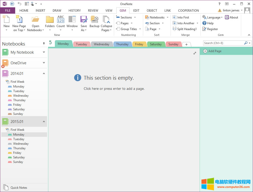The image size is (253, 192).
Task: Expand the page to full view
Action: (195, 53)
